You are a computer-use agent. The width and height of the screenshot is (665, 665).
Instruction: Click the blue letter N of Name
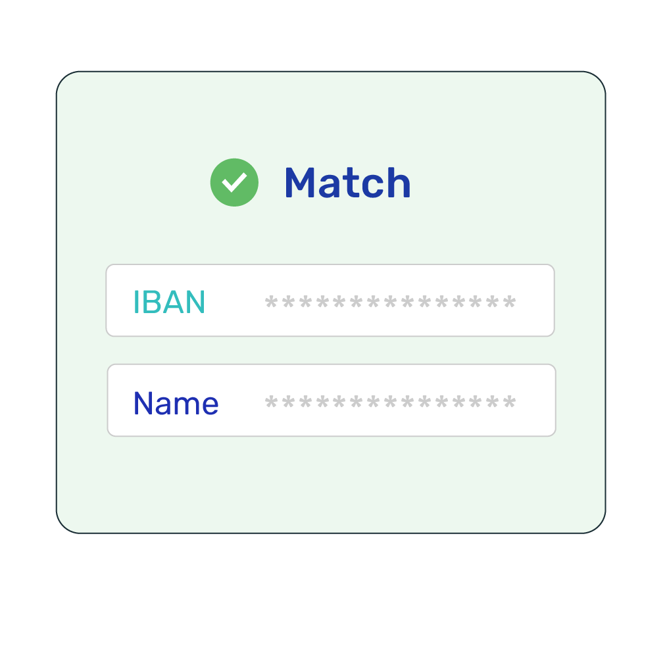143,403
